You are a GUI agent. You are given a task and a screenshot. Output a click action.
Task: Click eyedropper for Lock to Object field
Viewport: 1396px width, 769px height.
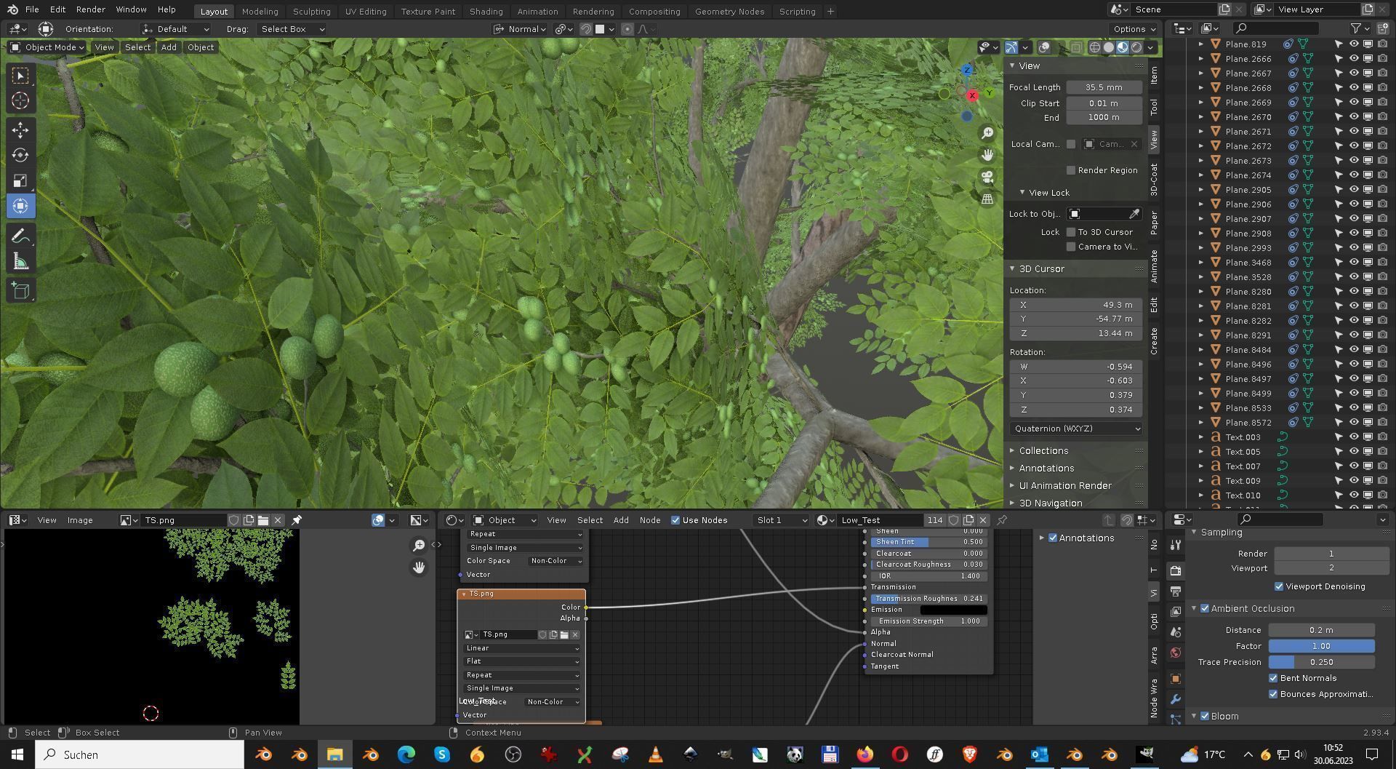[1134, 214]
